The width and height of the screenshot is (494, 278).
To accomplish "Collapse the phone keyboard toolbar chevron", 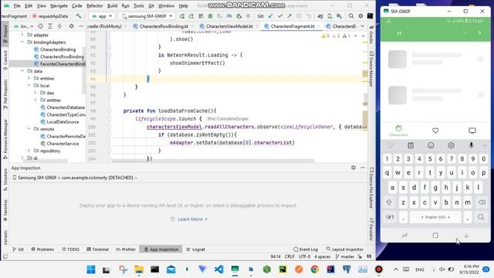I will 484,145.
